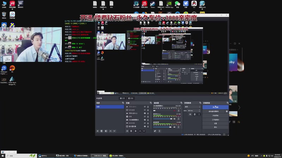Mute the 桌面音频 mixer channel
This screenshot has height=158, width=282.
pyautogui.click(x=174, y=127)
